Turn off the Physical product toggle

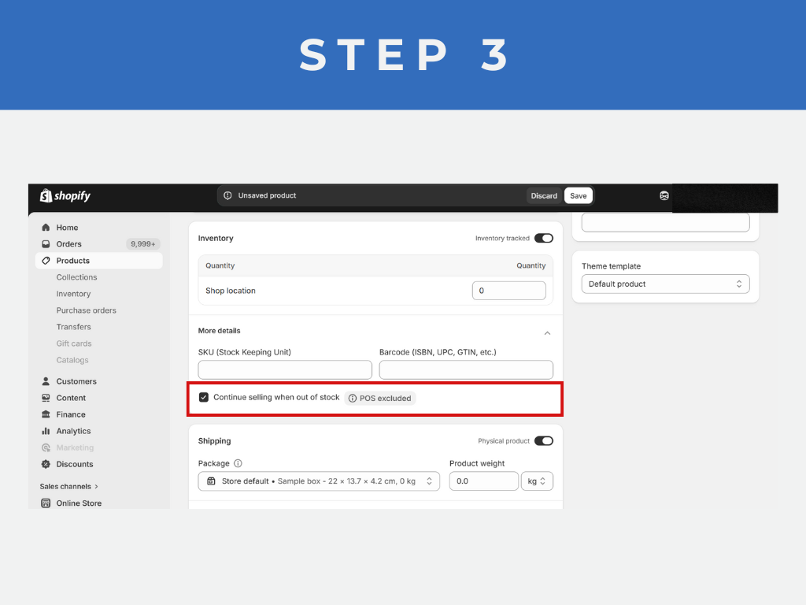543,441
